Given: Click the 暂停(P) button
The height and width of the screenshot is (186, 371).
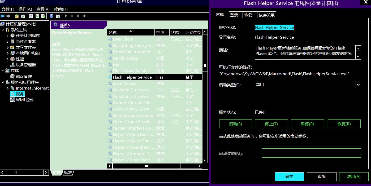Looking at the screenshot, I should [308, 124].
